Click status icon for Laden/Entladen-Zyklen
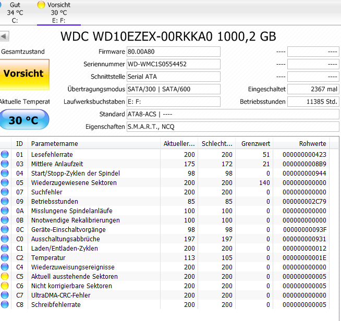 click(x=5, y=248)
